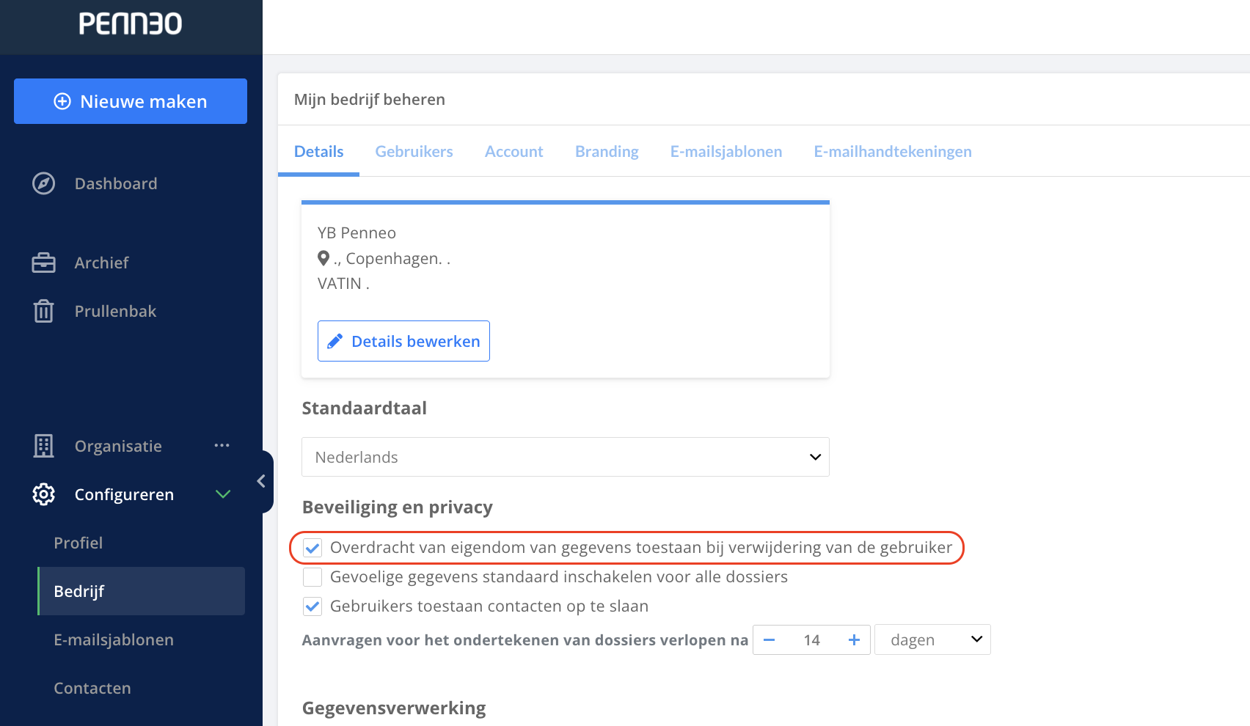The image size is (1250, 726).
Task: Uncheck ownership transfer on user deletion checkbox
Action: pos(312,548)
